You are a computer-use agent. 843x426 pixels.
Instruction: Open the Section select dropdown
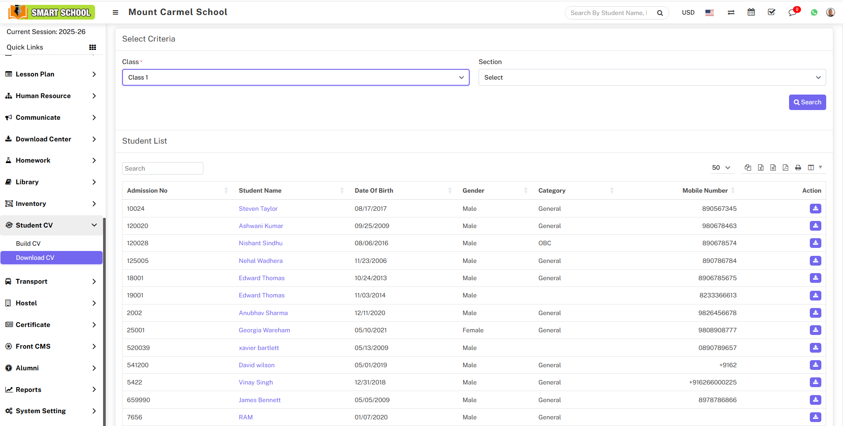(652, 77)
